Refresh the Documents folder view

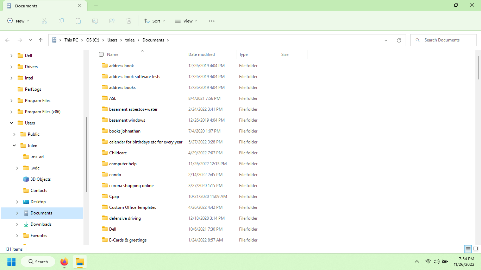pyautogui.click(x=399, y=40)
